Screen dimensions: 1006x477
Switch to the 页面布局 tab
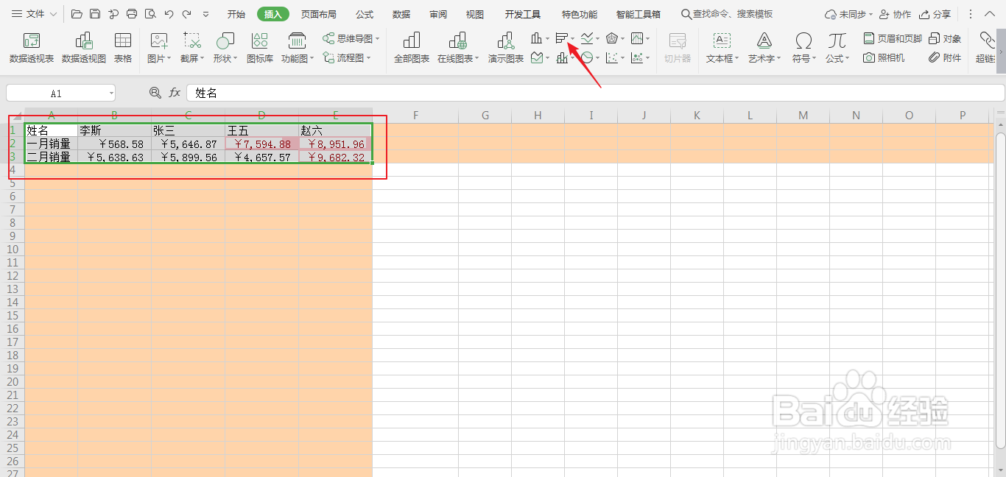[318, 14]
